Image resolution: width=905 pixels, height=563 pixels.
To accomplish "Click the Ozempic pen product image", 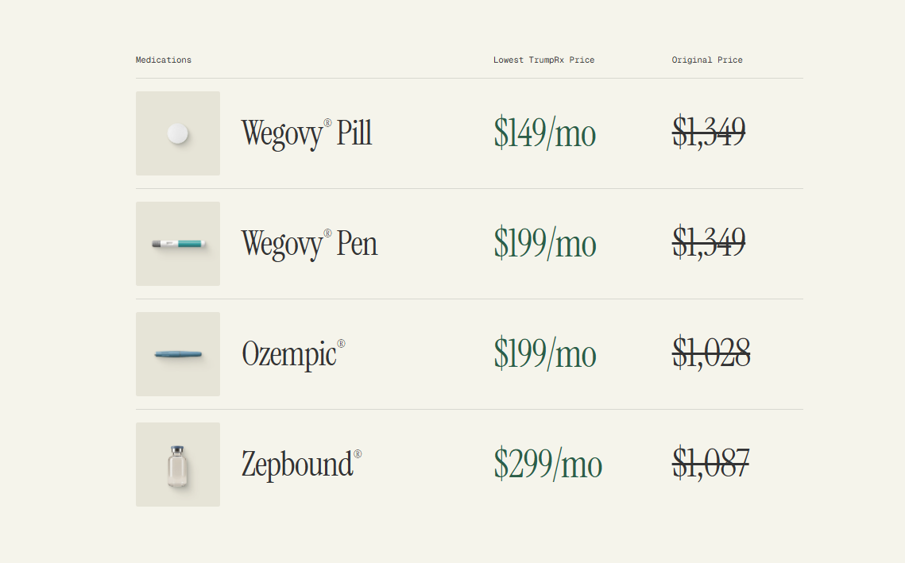I will click(178, 354).
